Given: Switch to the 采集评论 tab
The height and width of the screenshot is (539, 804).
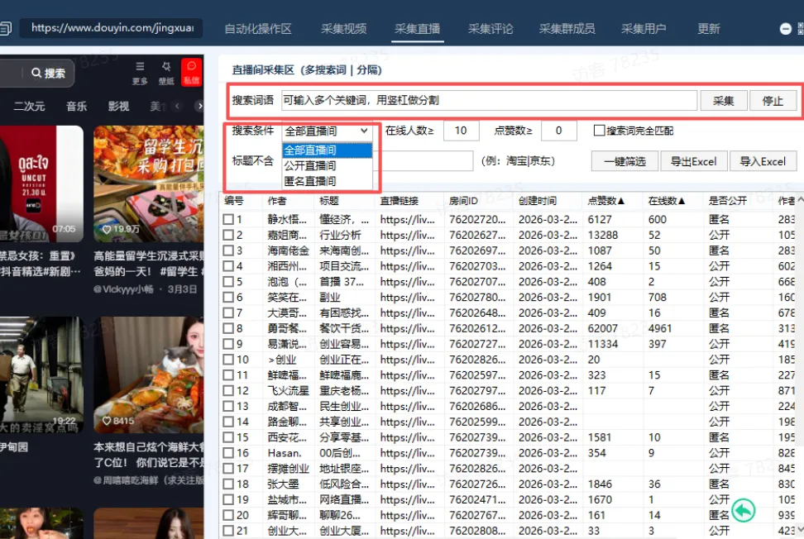Looking at the screenshot, I should [x=491, y=27].
